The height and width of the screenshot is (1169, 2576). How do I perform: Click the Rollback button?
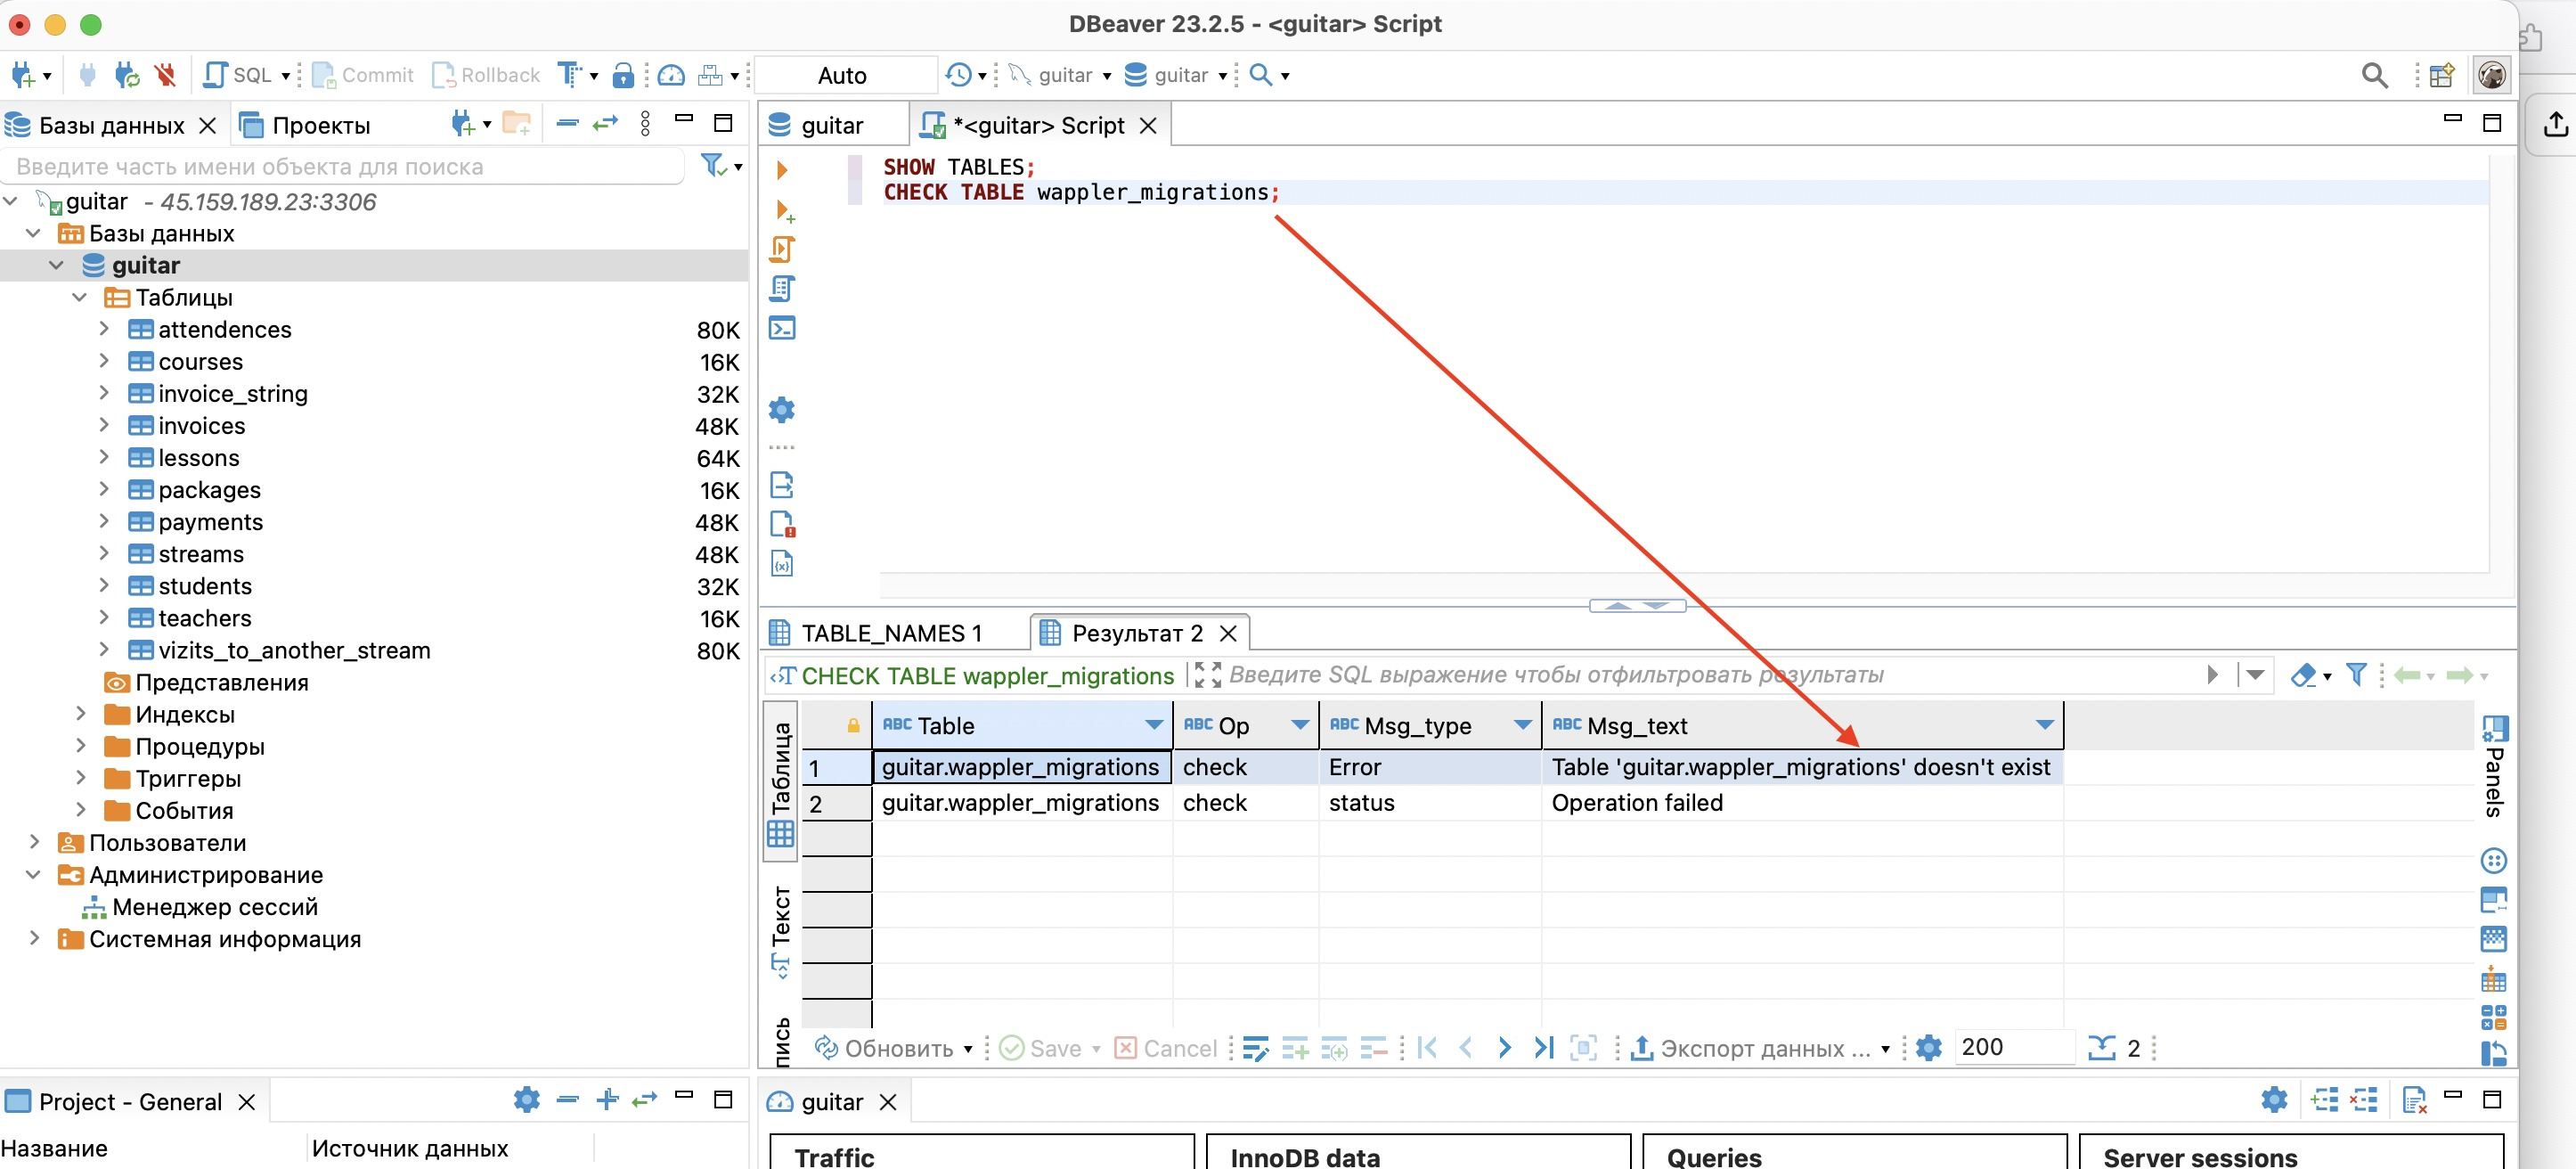486,75
